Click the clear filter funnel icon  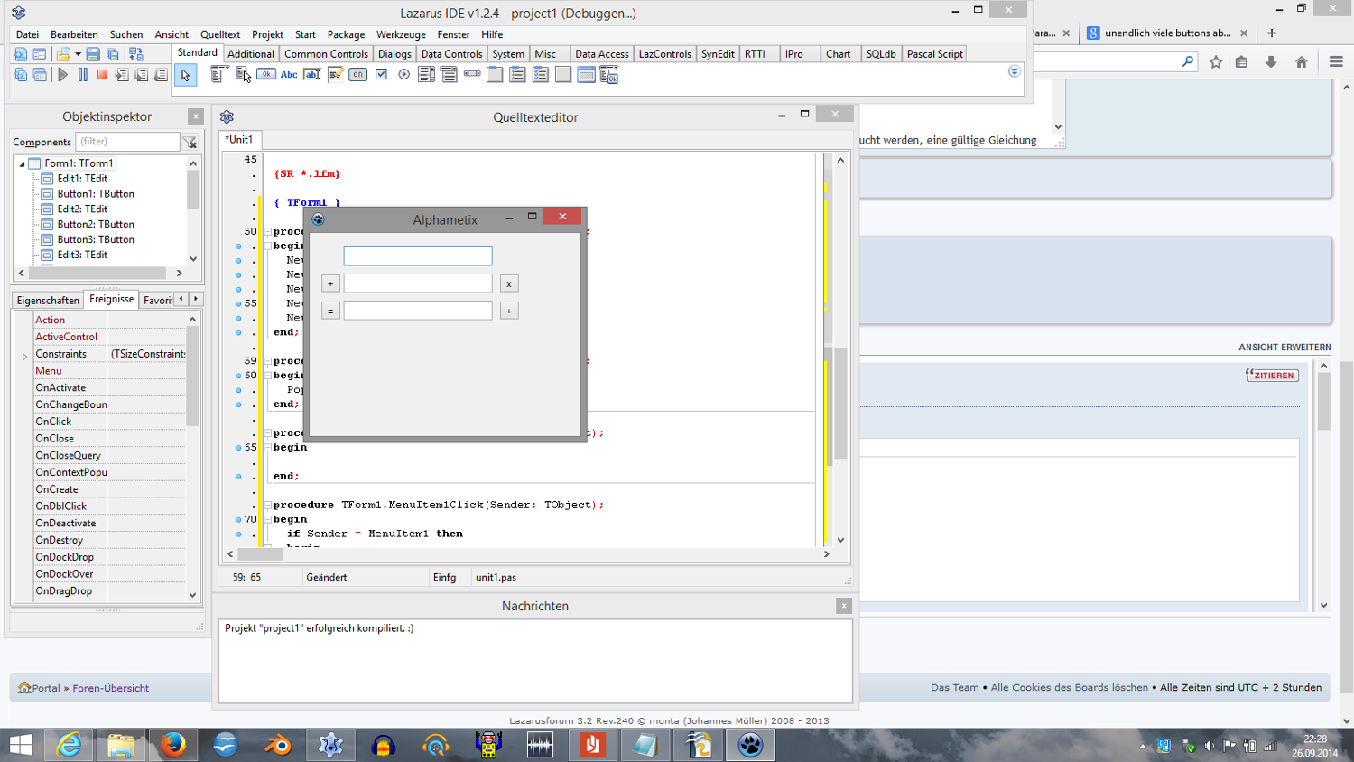pos(190,142)
